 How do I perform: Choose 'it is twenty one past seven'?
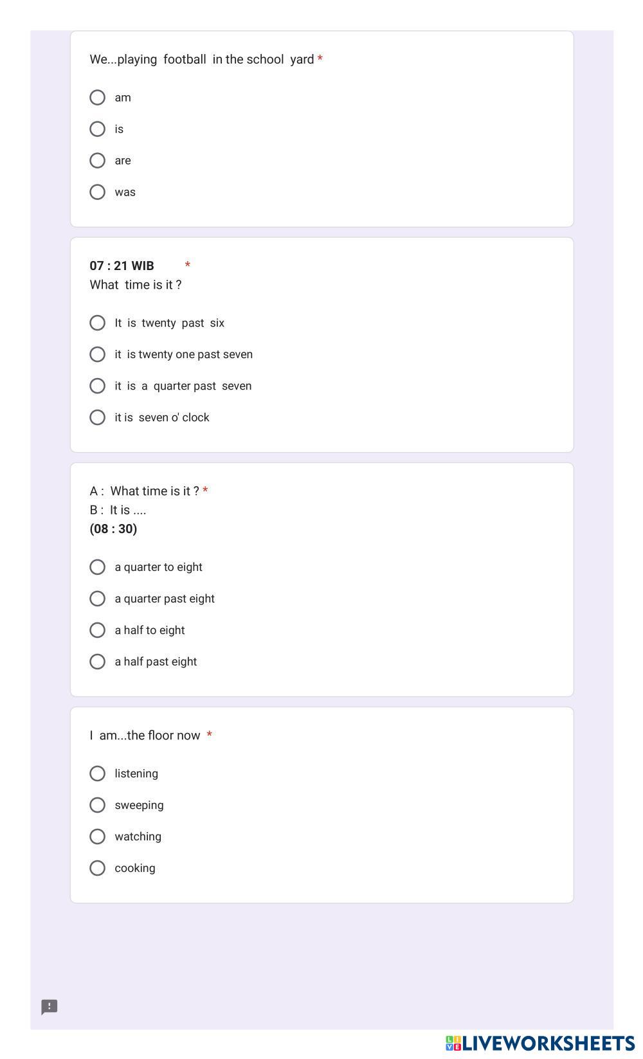[97, 354]
